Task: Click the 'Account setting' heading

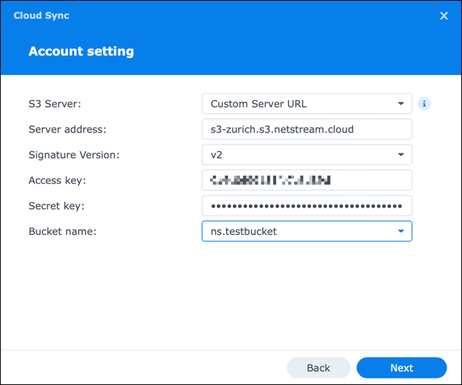Action: point(81,51)
